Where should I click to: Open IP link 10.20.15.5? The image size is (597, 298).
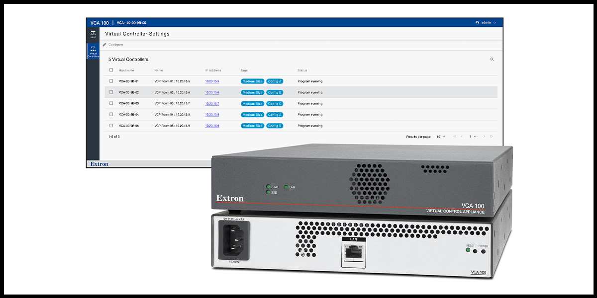[x=212, y=81]
